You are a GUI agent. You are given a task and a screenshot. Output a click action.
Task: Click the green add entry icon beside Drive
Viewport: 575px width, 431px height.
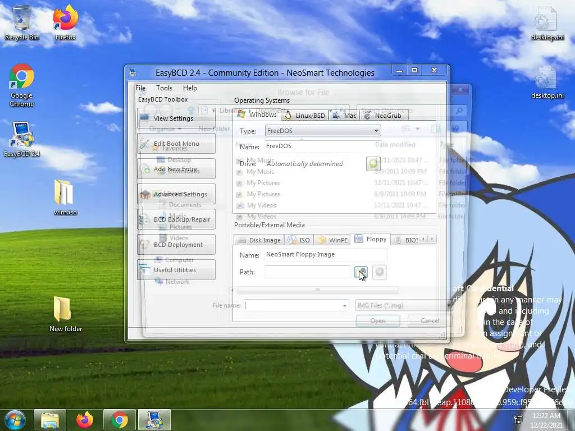pos(373,163)
